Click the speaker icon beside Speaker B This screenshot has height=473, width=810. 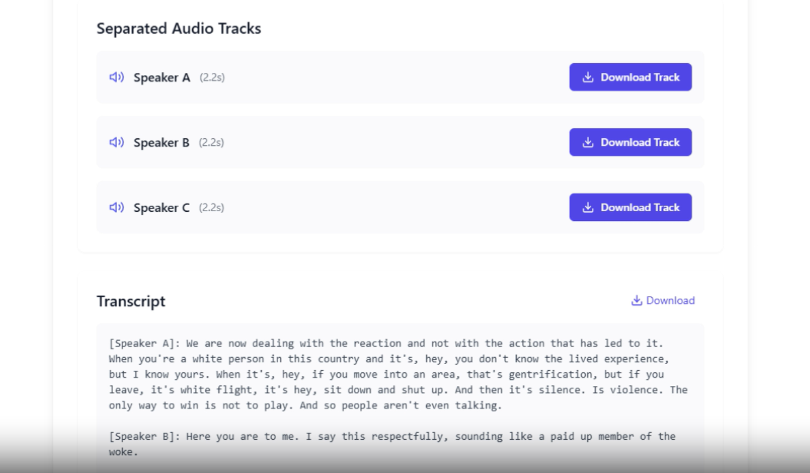(116, 143)
